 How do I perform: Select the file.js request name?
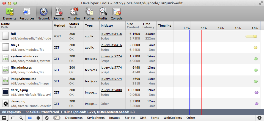tap(15, 45)
